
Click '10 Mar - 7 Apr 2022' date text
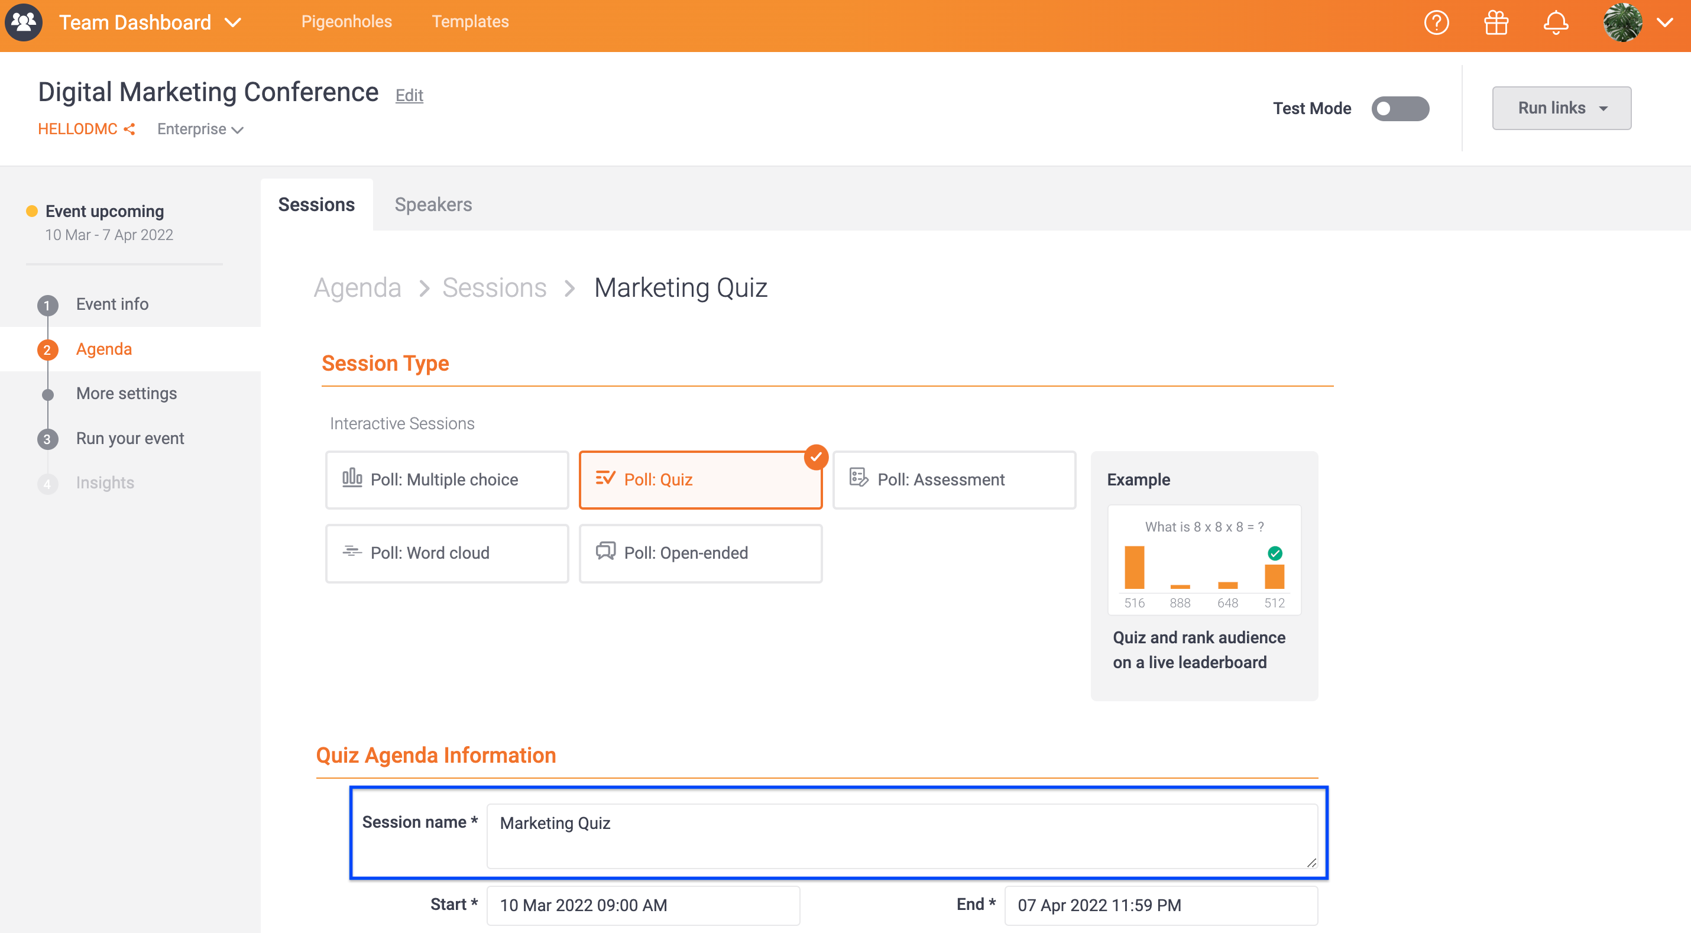[109, 235]
